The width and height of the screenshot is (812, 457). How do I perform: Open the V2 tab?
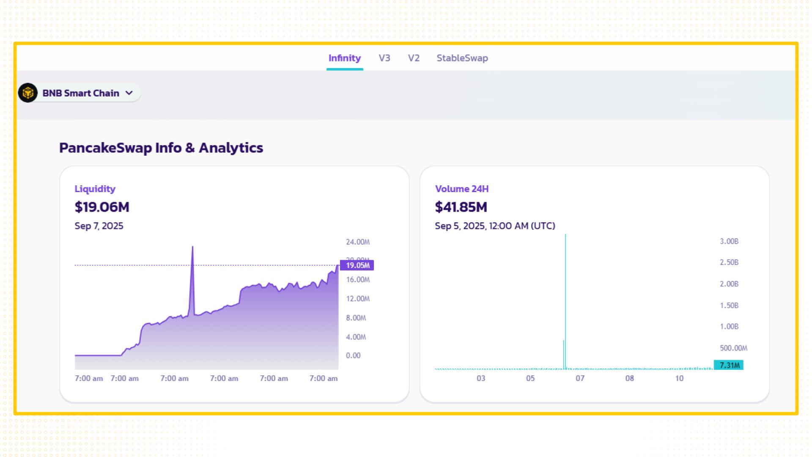click(413, 58)
